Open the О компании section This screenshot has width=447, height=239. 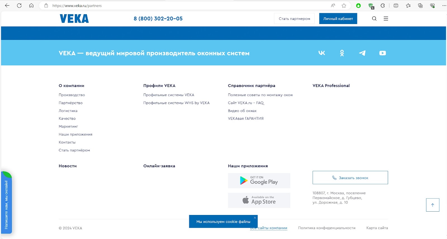point(72,86)
